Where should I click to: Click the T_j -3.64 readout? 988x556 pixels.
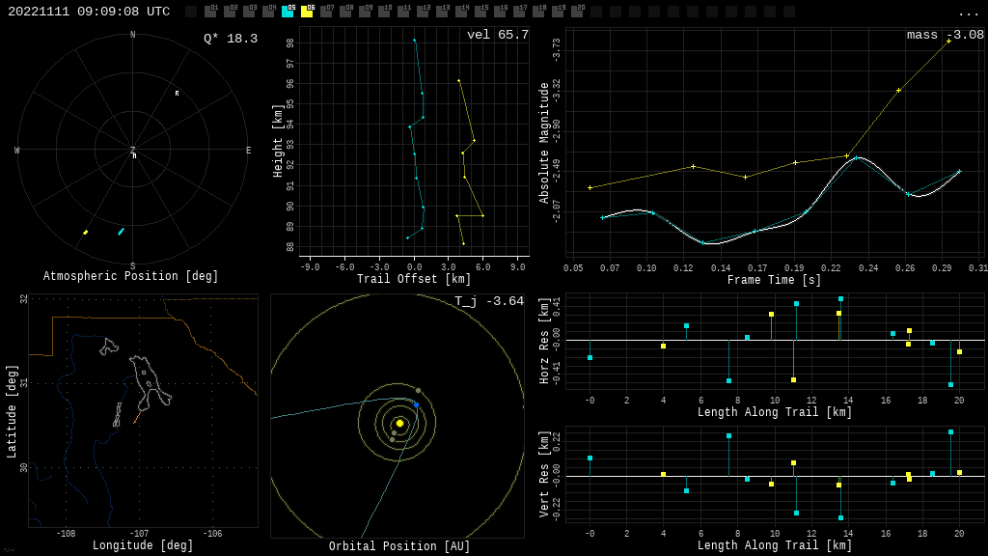(489, 301)
